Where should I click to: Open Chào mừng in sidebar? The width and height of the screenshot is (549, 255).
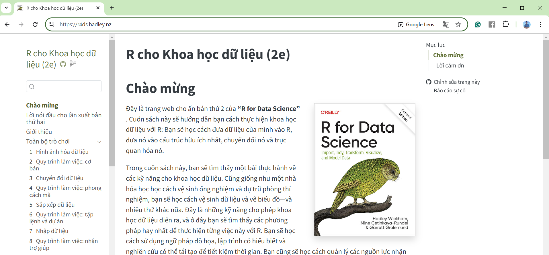click(42, 105)
